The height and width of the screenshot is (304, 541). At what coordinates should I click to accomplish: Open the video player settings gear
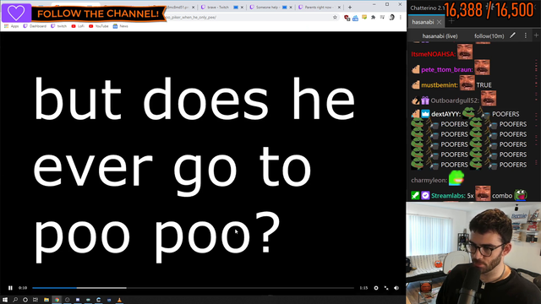376,288
